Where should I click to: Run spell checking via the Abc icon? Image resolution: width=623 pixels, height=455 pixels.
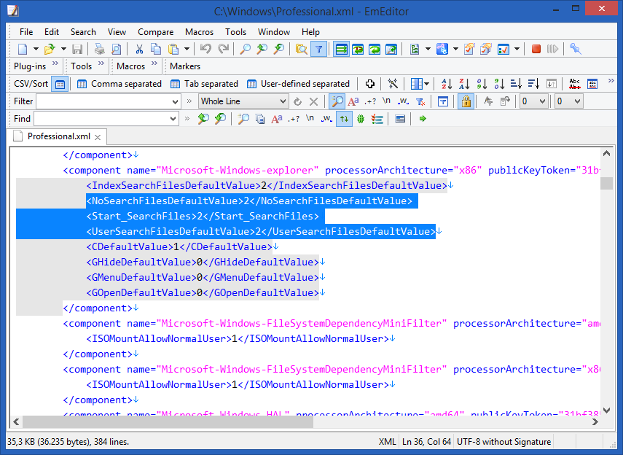(575, 83)
